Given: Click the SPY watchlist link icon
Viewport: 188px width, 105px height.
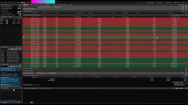Looking at the screenshot, I should point(7,22).
